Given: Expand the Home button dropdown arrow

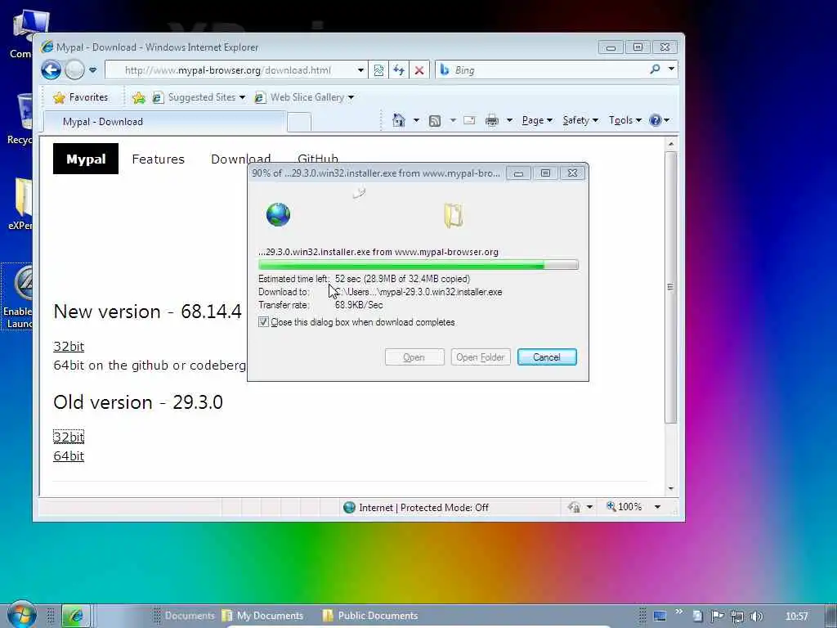Looking at the screenshot, I should pyautogui.click(x=416, y=120).
